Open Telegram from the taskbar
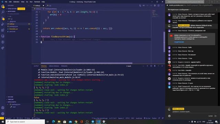The width and height of the screenshot is (220, 124). [x=93, y=122]
